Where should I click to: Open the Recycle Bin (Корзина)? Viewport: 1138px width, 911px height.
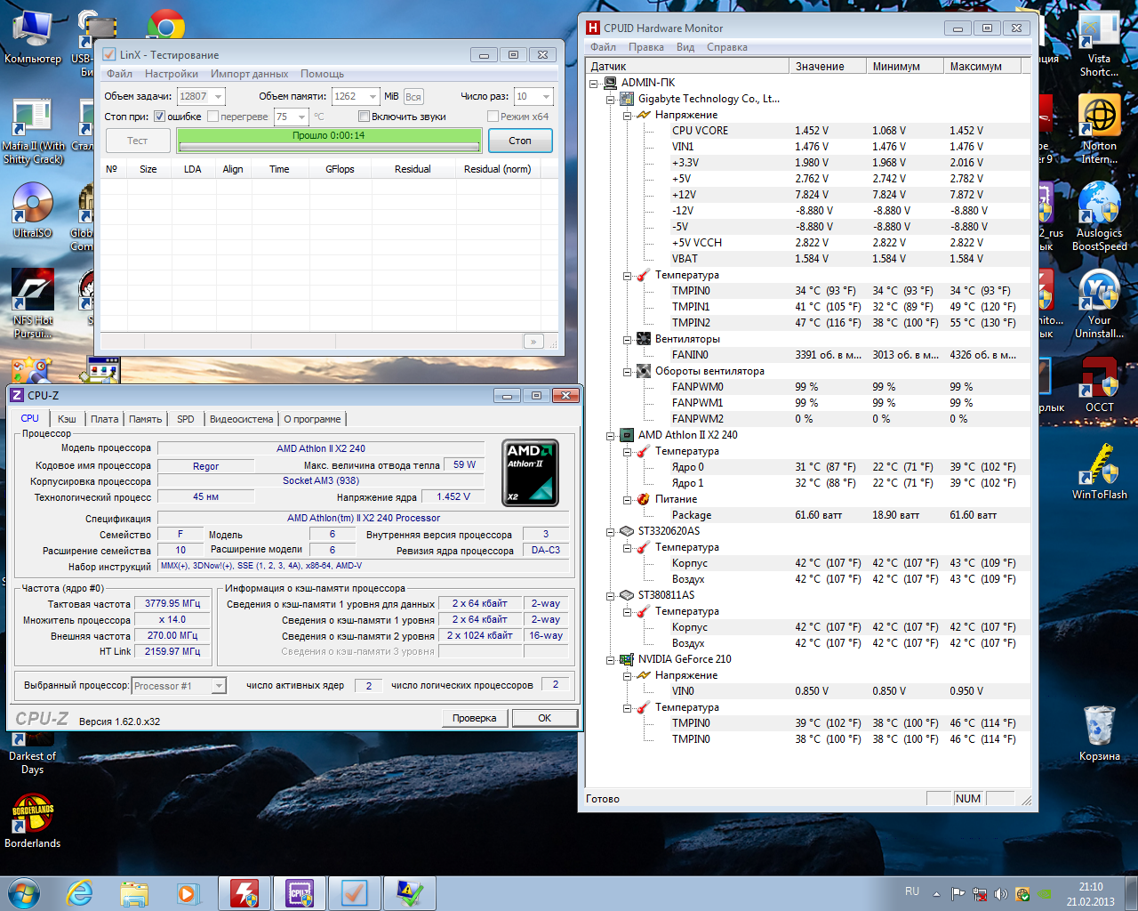(x=1099, y=728)
